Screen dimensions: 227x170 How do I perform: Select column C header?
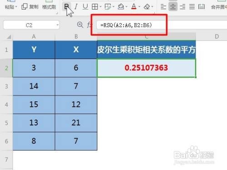[147, 36]
